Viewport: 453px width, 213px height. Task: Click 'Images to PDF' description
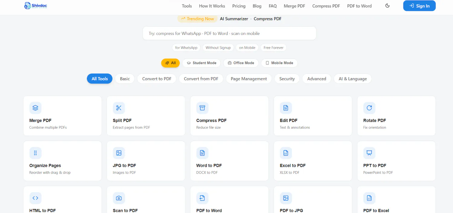[x=124, y=173]
